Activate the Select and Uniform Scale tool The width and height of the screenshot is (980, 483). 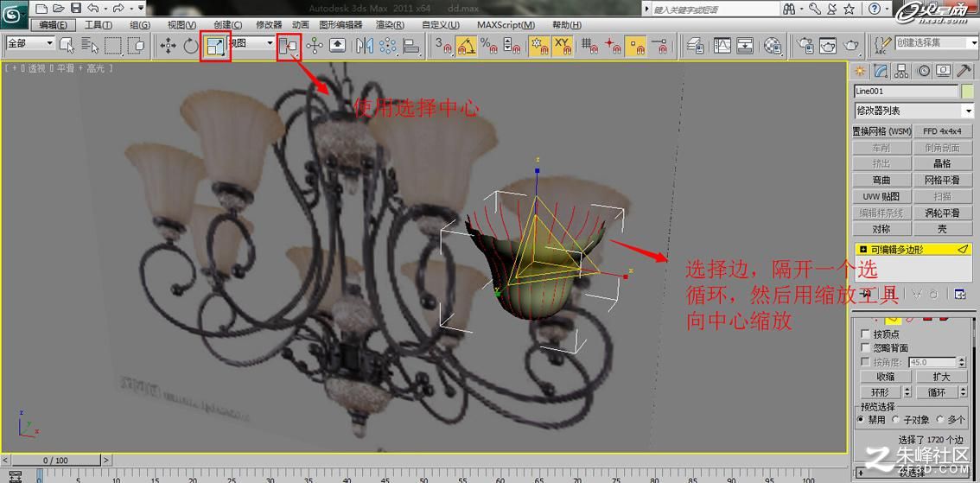[216, 45]
